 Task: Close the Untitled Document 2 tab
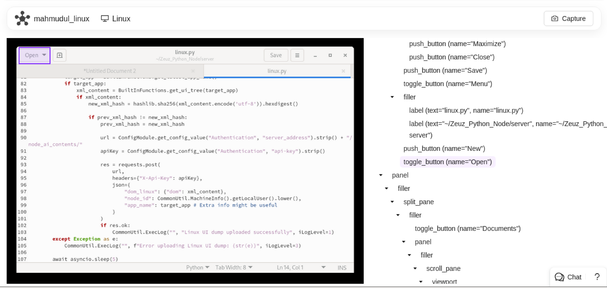pos(193,71)
